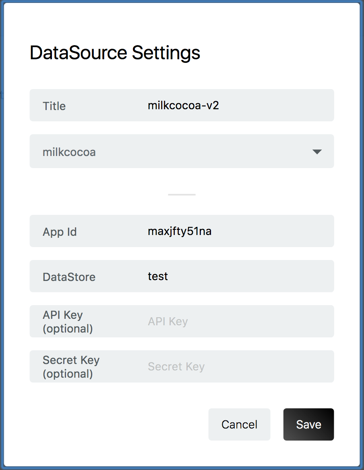The height and width of the screenshot is (470, 364).
Task: Click the milkcocoa-v2 title value
Action: [184, 105]
